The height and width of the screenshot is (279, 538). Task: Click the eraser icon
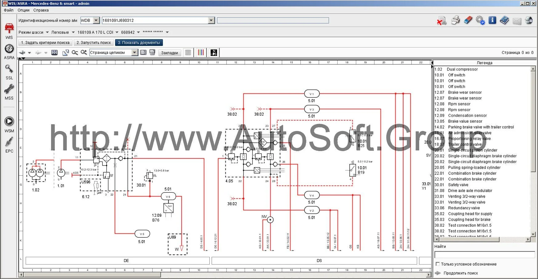(468, 21)
